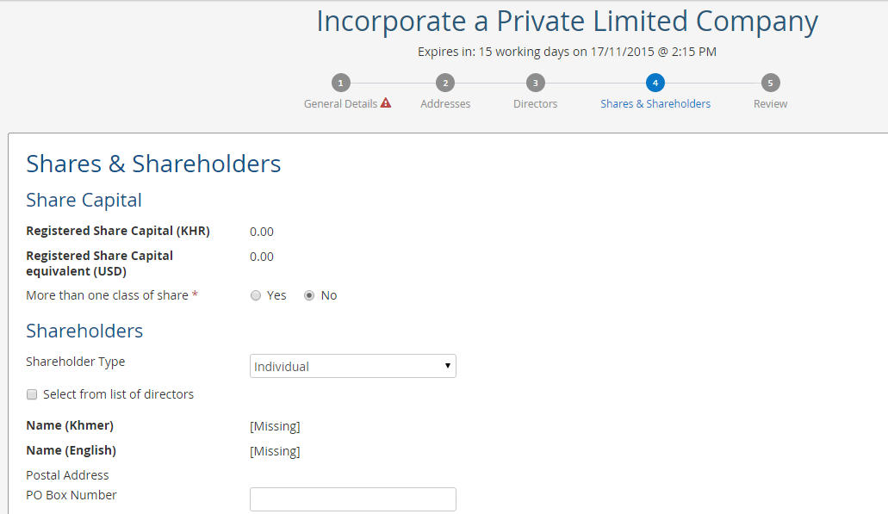Image resolution: width=888 pixels, height=514 pixels.
Task: Go to Review step
Action: pyautogui.click(x=770, y=103)
